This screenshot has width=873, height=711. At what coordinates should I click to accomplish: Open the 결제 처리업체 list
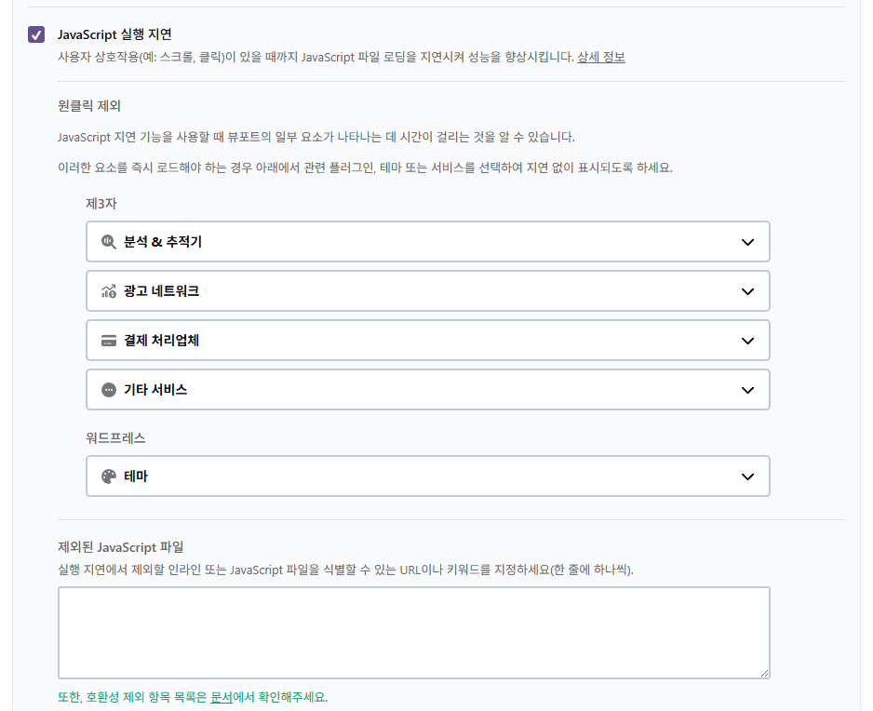click(x=747, y=340)
